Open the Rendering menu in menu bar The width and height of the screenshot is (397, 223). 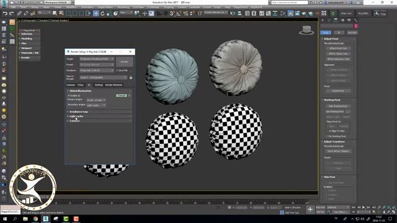pyautogui.click(x=123, y=7)
